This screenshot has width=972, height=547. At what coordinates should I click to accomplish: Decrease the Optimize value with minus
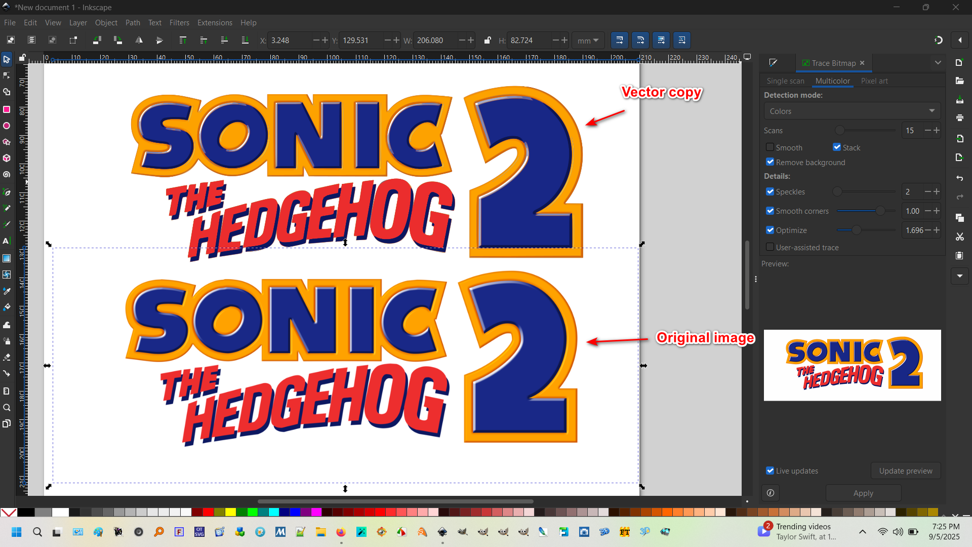pos(928,230)
